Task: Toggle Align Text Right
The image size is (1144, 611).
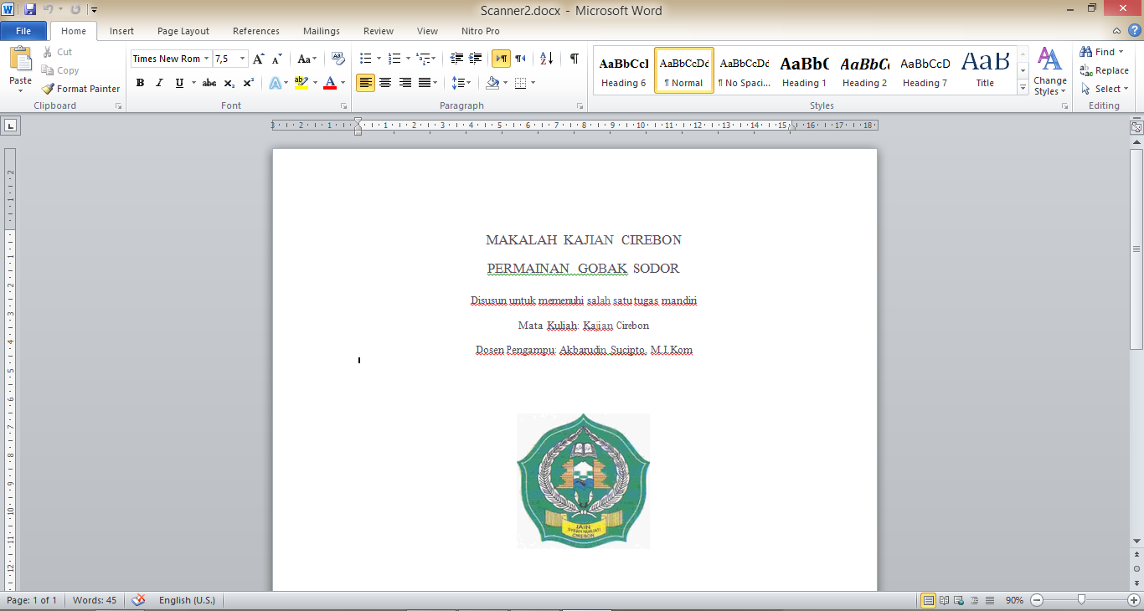Action: [405, 83]
